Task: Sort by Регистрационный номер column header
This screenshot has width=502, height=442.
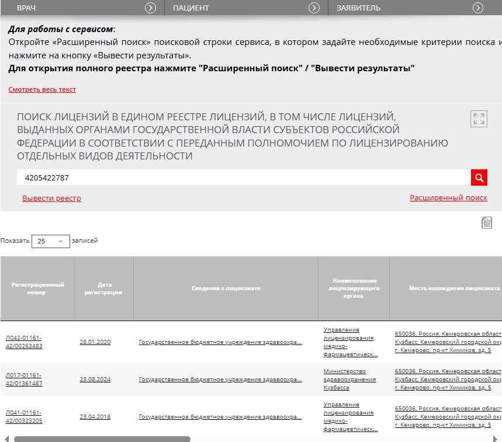Action: [37, 288]
